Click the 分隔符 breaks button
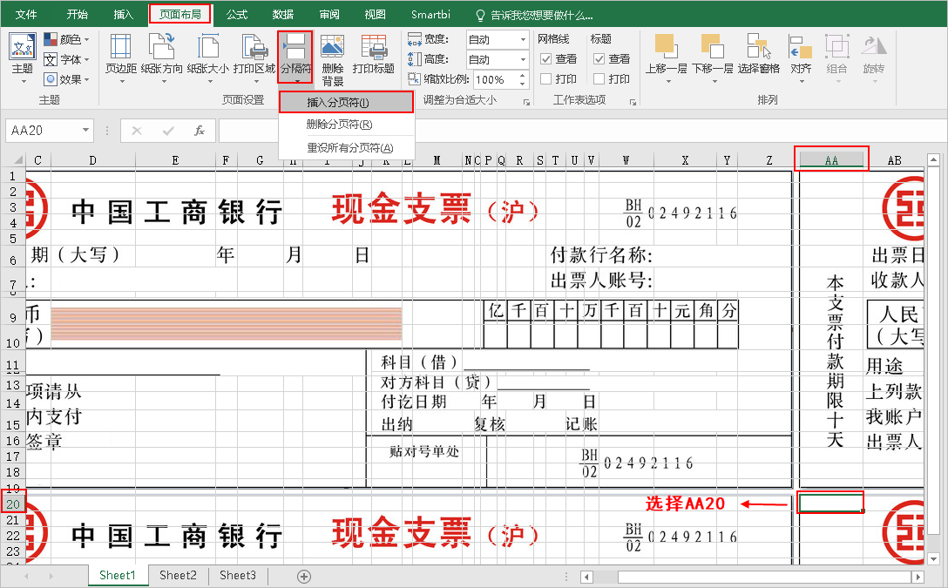The height and width of the screenshot is (588, 948). 295,57
